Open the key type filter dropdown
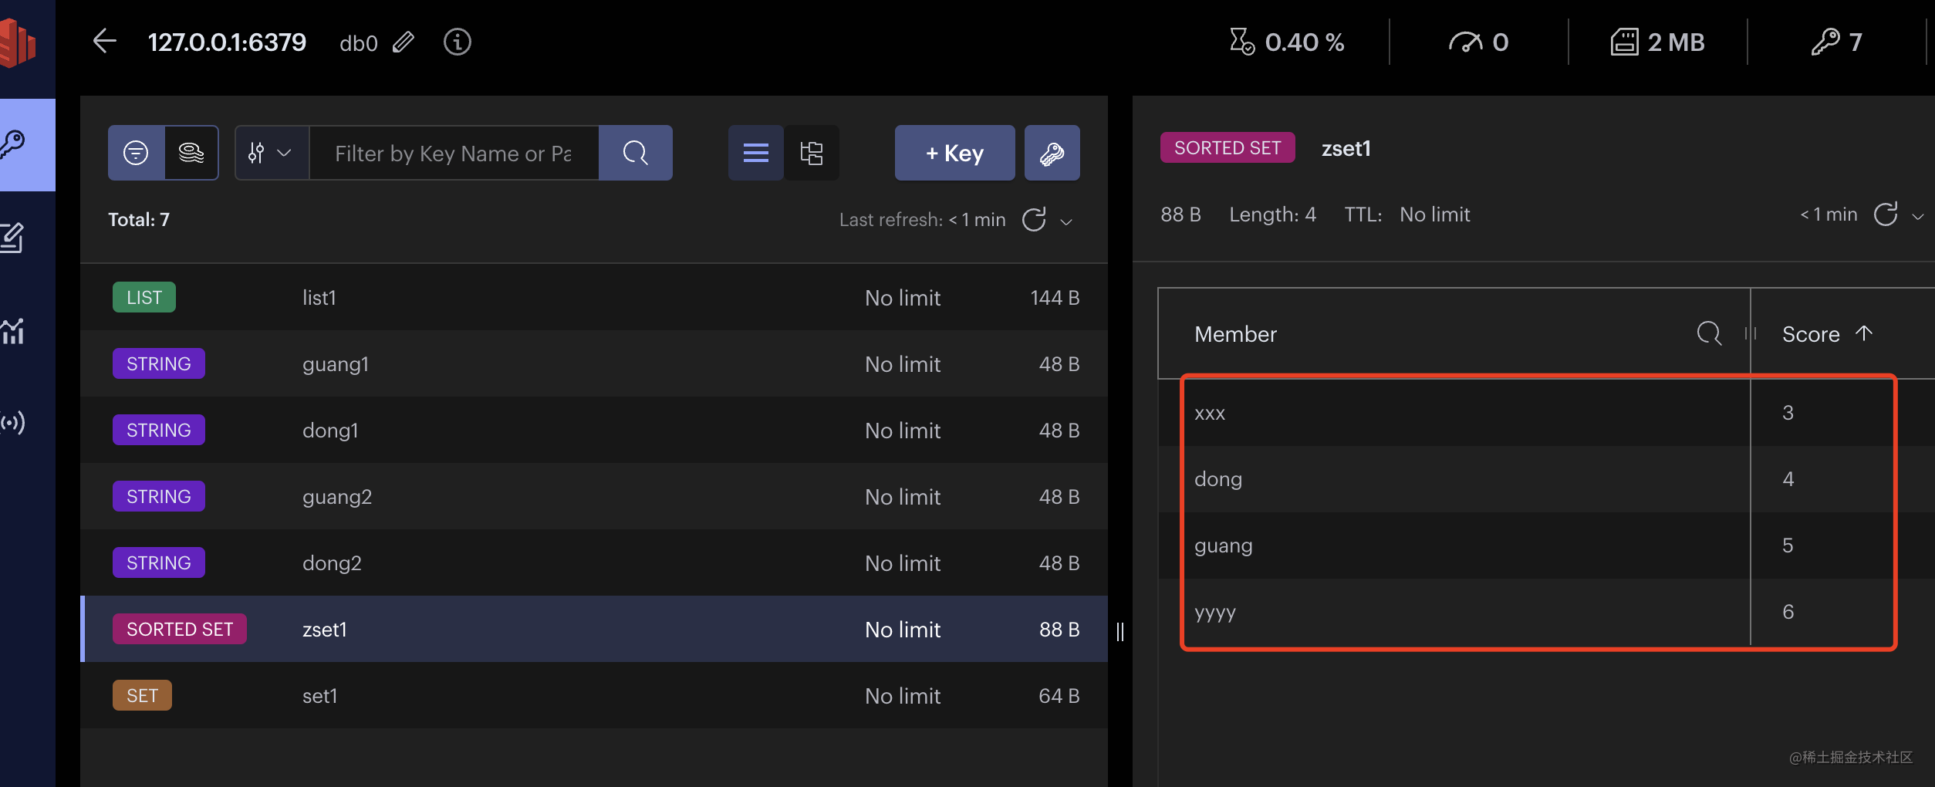 (271, 153)
